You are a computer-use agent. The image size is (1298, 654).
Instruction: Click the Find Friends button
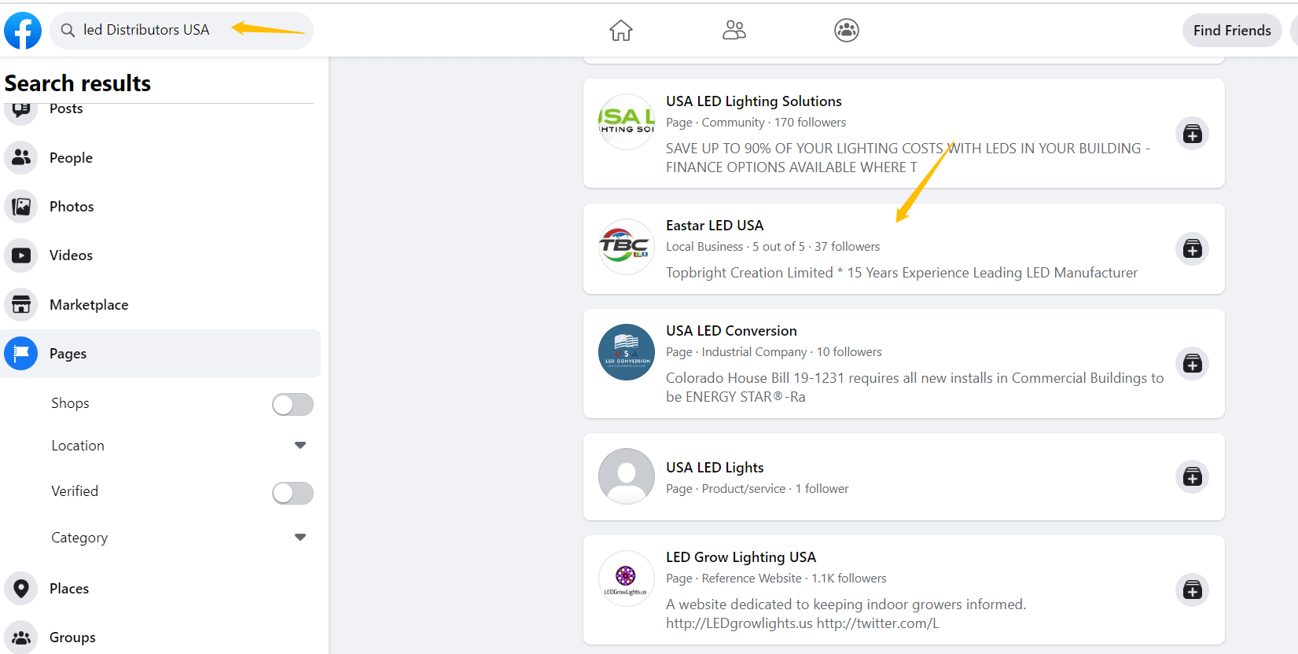pos(1232,31)
